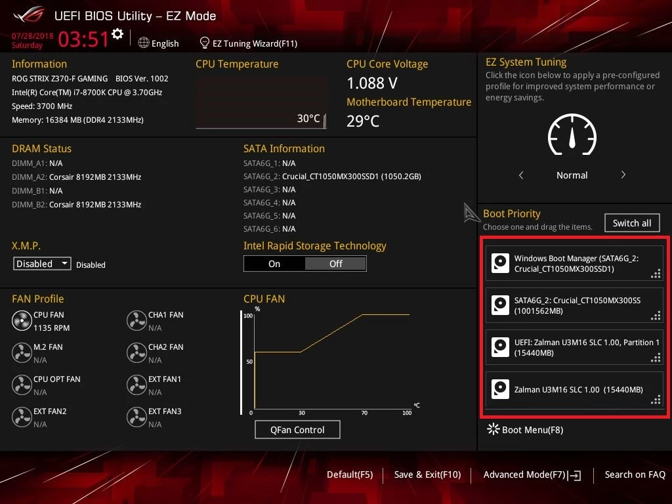Click disk icon for Zalman U3M16 SLC 1.00 (15440MB)
The width and height of the screenshot is (672, 504).
coord(500,389)
